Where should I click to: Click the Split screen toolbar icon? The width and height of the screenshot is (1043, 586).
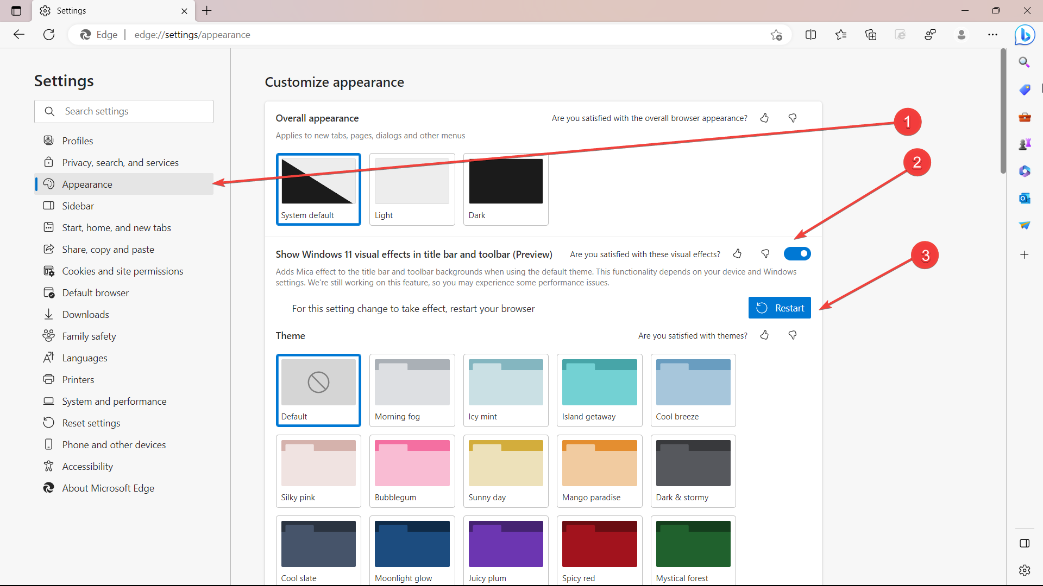[x=810, y=35]
